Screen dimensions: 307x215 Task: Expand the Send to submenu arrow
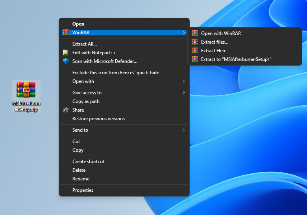point(183,130)
